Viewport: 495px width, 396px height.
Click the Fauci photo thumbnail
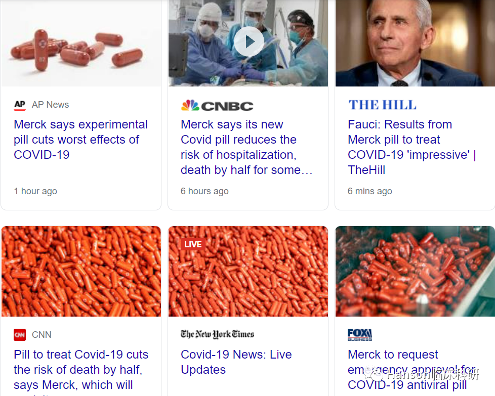(x=415, y=43)
